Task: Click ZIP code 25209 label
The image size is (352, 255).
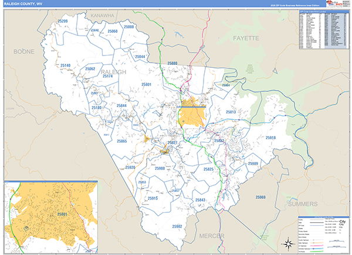Action: point(63,22)
